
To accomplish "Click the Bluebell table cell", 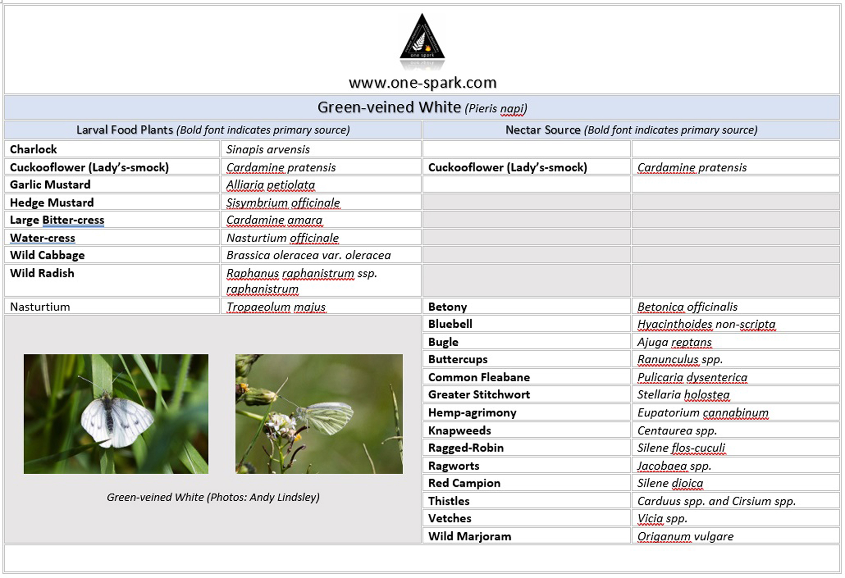I will [x=450, y=324].
